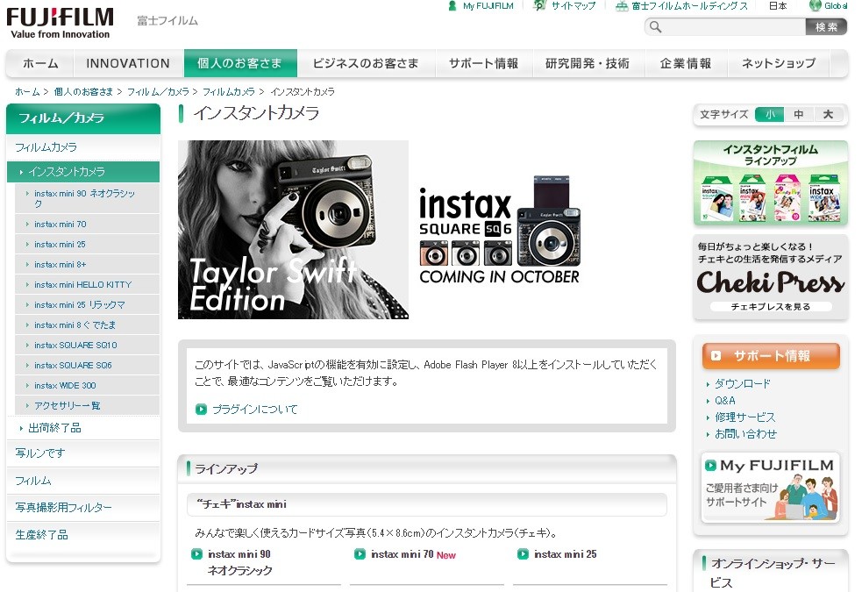
Task: Click the Global globe icon
Action: pos(815,6)
